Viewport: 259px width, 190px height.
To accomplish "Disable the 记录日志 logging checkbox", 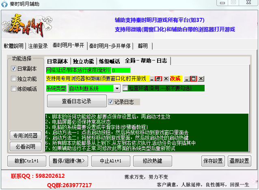I will tap(110, 101).
